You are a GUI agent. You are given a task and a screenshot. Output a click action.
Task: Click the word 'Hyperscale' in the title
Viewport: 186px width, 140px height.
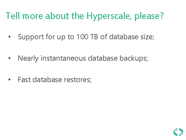[109, 16]
